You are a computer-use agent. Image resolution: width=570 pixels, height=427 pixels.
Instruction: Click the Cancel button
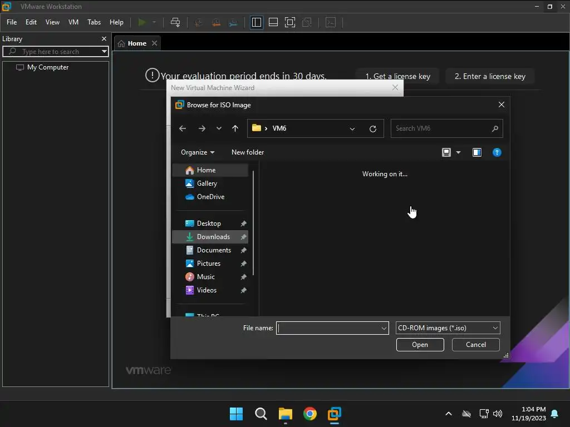tap(475, 345)
